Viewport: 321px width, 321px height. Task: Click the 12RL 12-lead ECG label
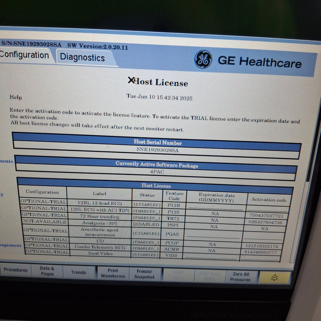(100, 203)
